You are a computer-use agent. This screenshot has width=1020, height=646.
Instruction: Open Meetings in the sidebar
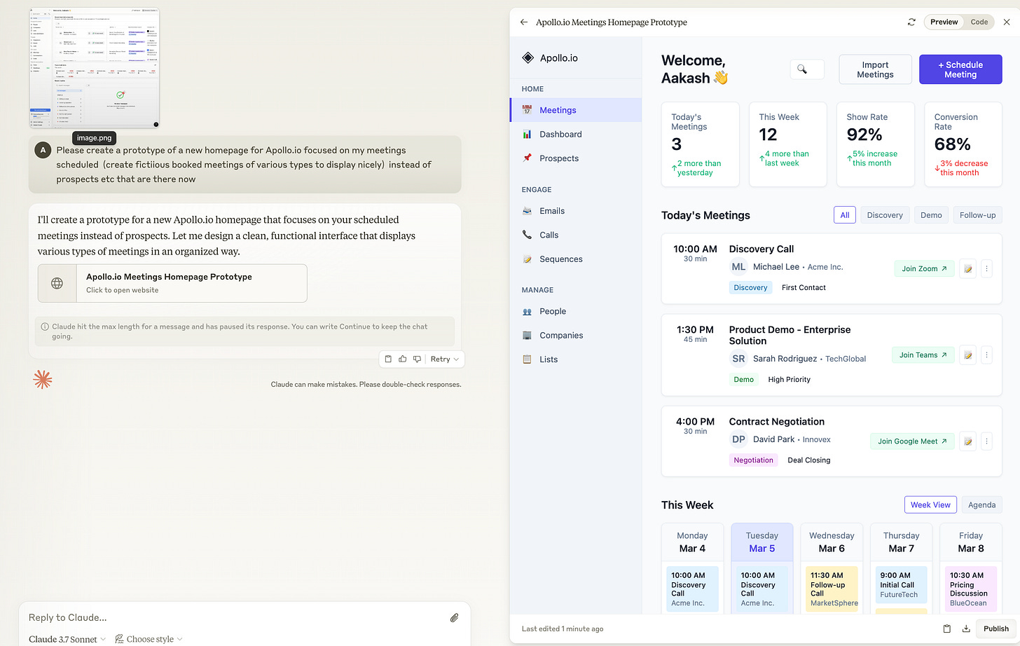[576, 110]
